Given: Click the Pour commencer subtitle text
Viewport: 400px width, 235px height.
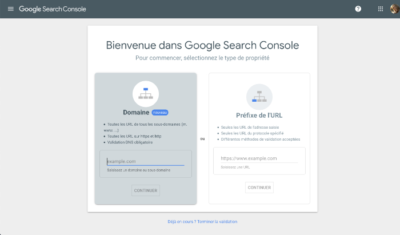Looking at the screenshot, I should [x=202, y=58].
